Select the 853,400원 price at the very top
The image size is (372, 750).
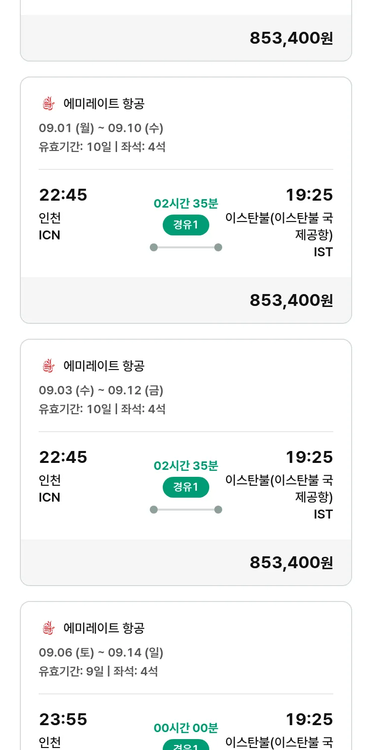tap(291, 38)
